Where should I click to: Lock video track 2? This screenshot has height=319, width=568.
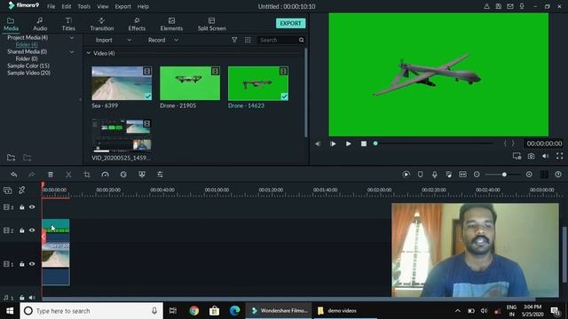[21, 230]
